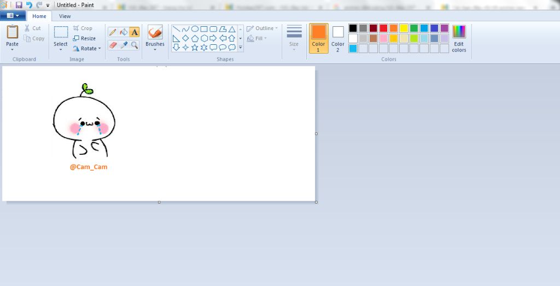The image size is (560, 286).
Task: Pick the red color swatch
Action: click(383, 28)
